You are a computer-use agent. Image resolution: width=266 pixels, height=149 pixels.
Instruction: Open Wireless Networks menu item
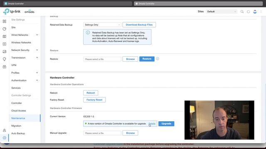point(21,43)
